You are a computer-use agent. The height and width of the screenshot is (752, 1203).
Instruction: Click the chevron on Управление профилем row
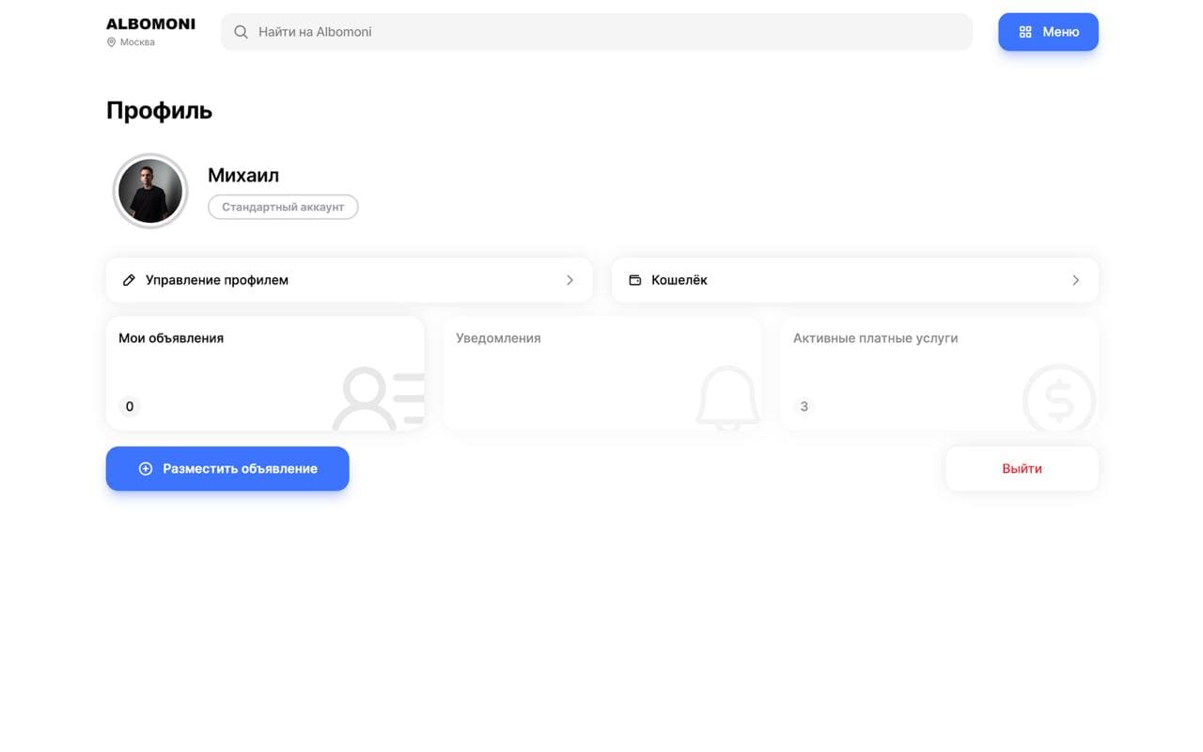click(570, 280)
